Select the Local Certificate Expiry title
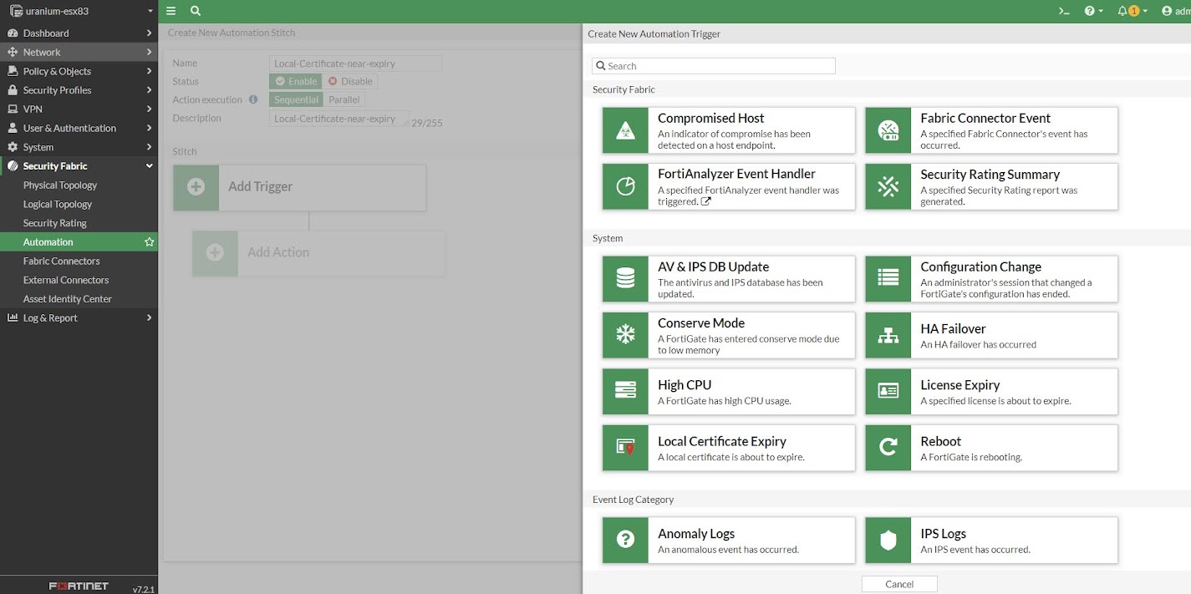Screen dimensions: 1191x594 (x=722, y=441)
